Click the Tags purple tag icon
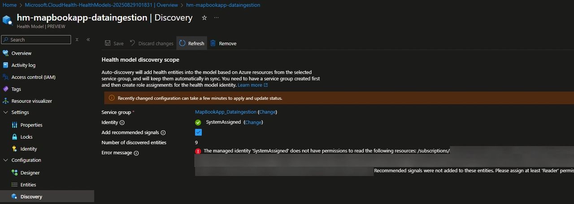The height and width of the screenshot is (204, 574). coord(6,89)
